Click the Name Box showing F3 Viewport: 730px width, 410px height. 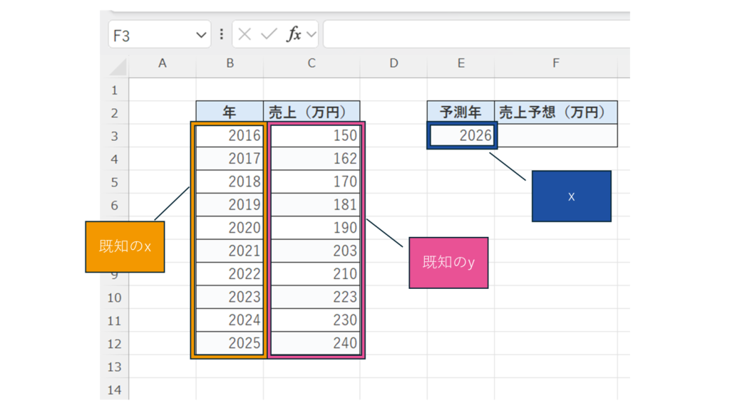pyautogui.click(x=150, y=35)
